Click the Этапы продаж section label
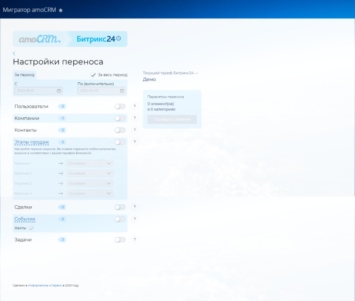The width and height of the screenshot is (355, 301). 32,142
